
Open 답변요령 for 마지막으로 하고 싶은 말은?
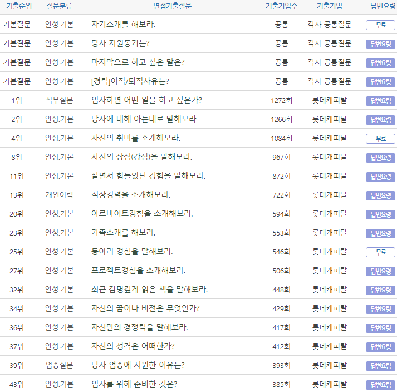coord(380,63)
